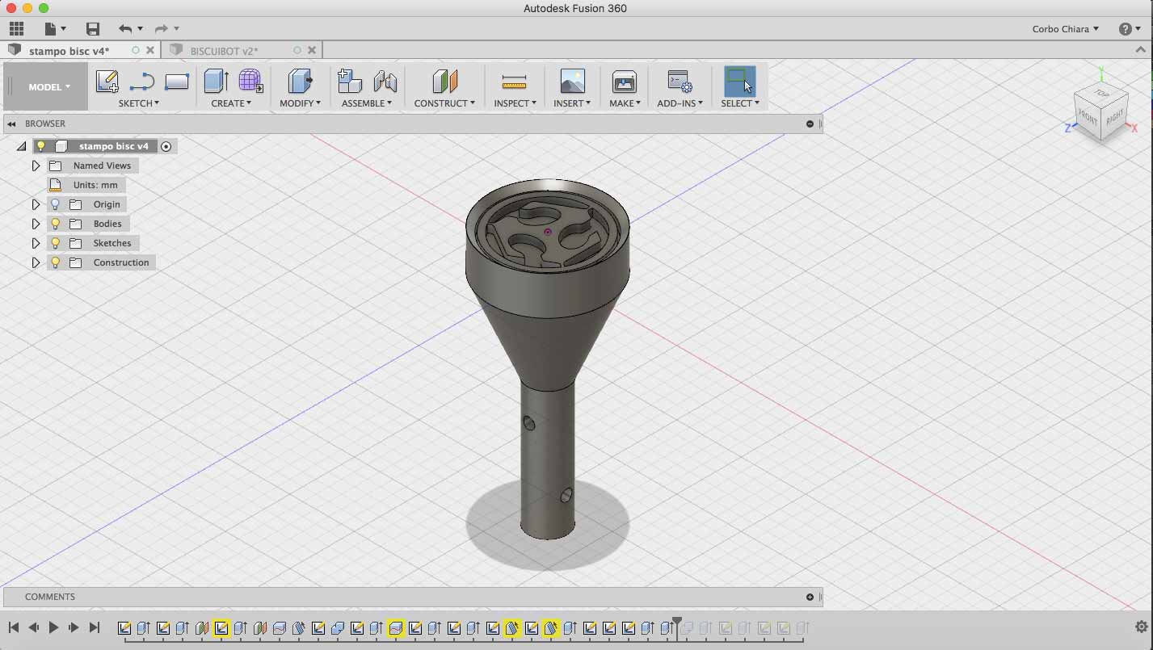Open the CONSTRUCT menu
The height and width of the screenshot is (650, 1153).
(x=444, y=103)
